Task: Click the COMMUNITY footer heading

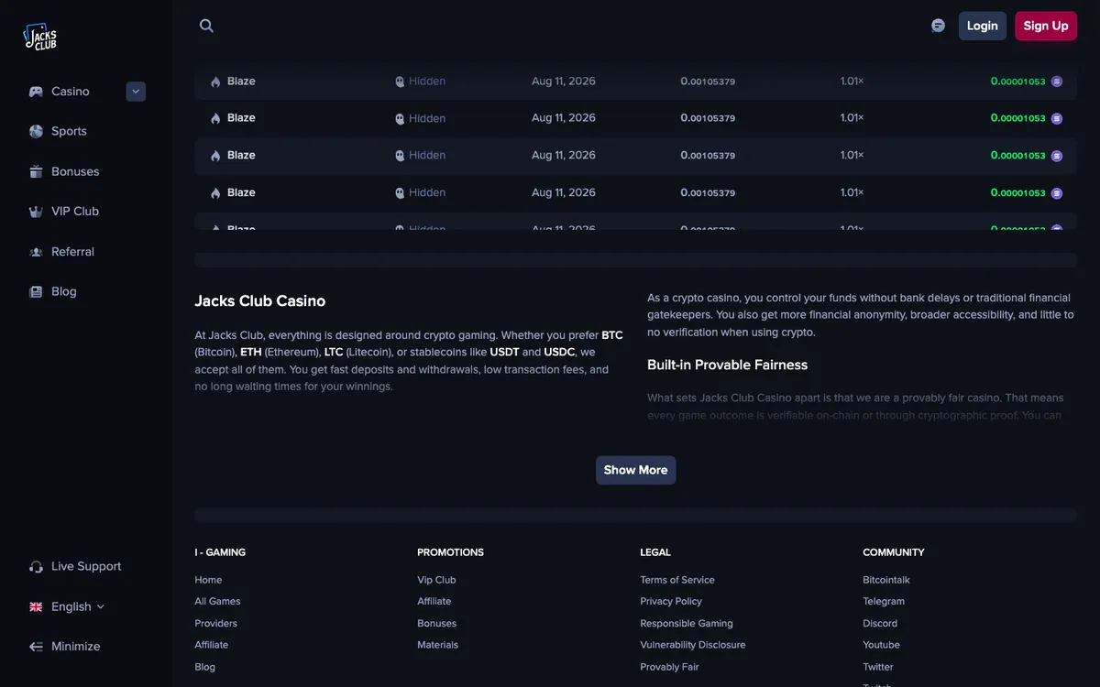Action: tap(894, 552)
